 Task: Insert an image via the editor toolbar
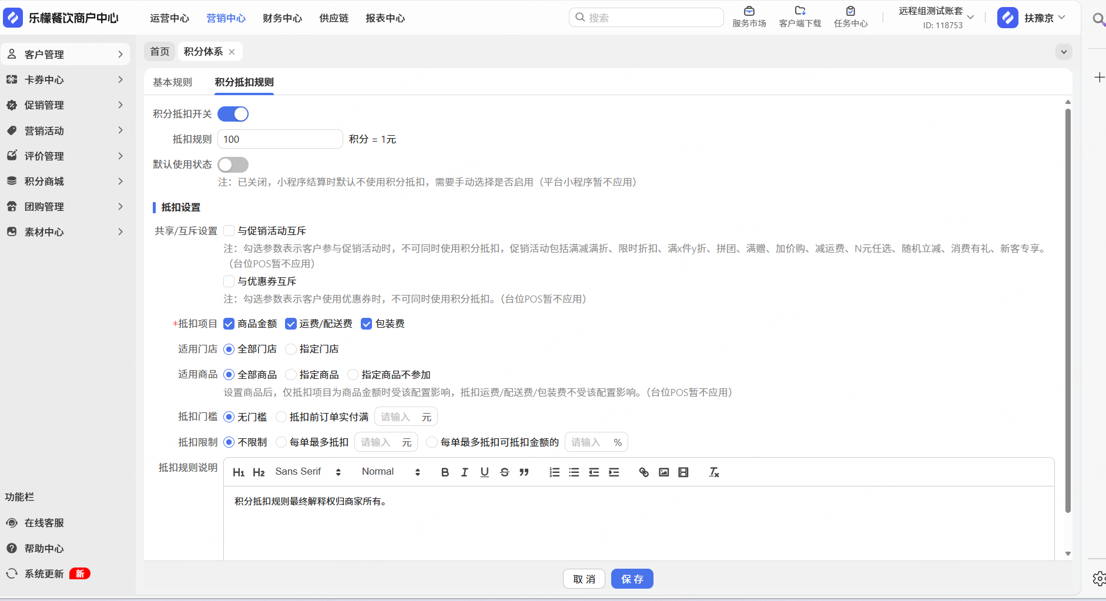[x=663, y=472]
